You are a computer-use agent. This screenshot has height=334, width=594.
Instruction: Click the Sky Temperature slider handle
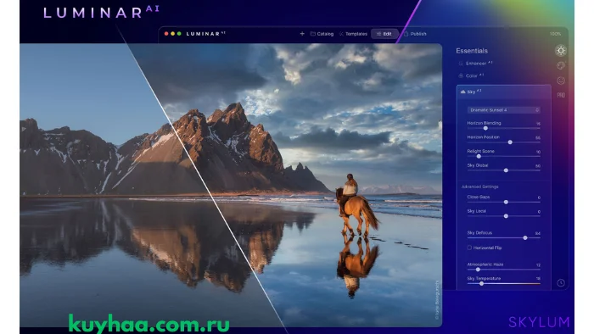pos(481,284)
